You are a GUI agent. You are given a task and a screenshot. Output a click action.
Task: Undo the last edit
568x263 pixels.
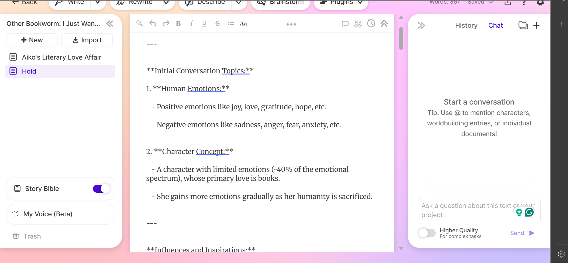[x=153, y=23]
